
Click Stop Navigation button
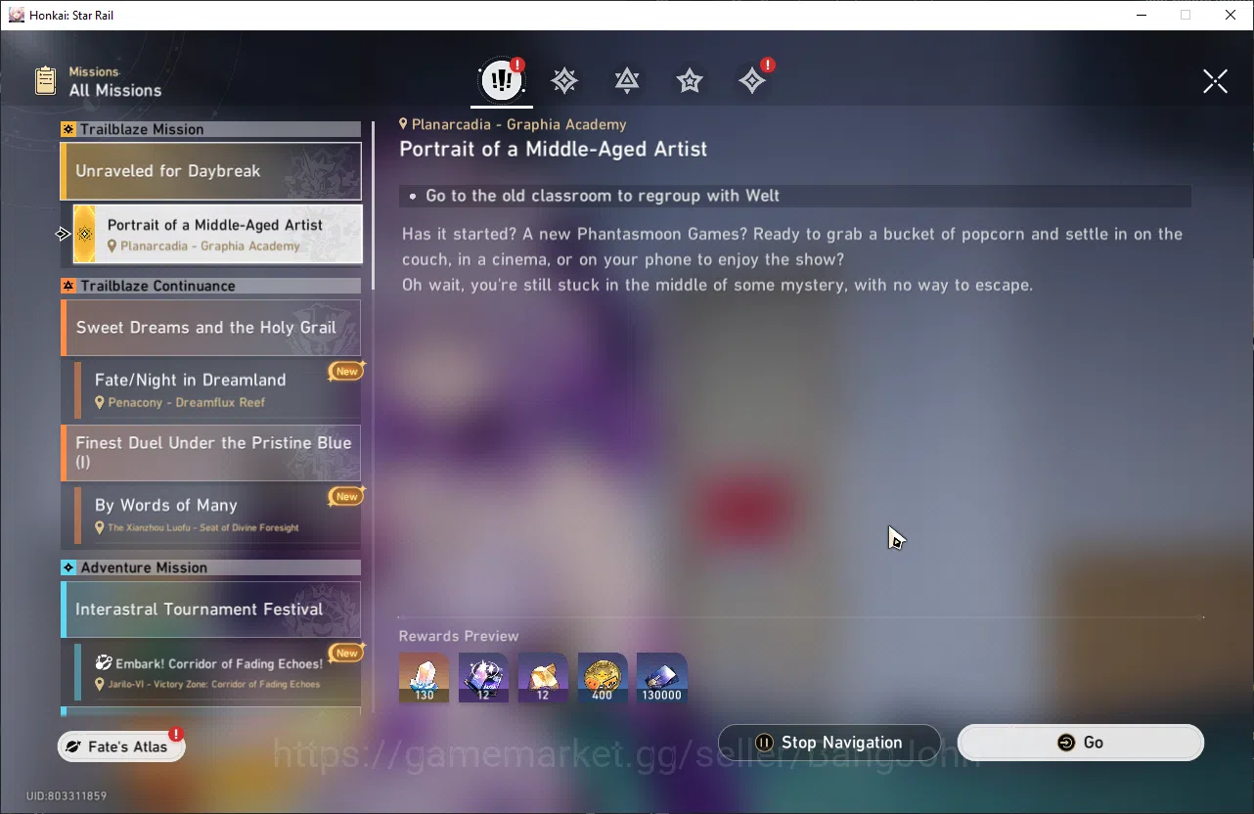(x=829, y=743)
